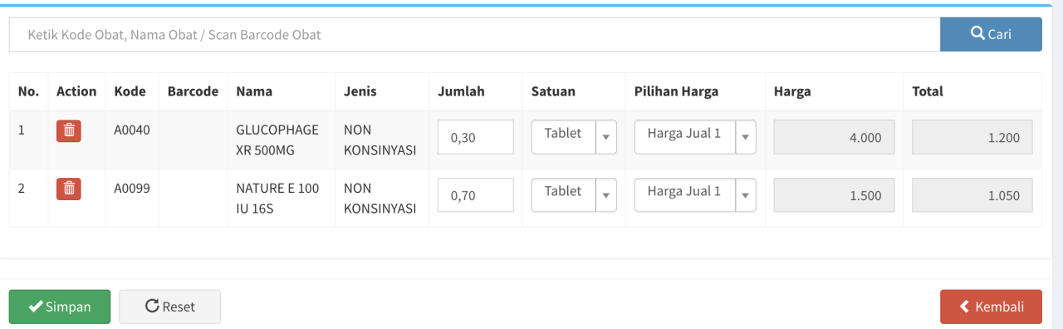Focus the medicine code search field

(x=474, y=34)
